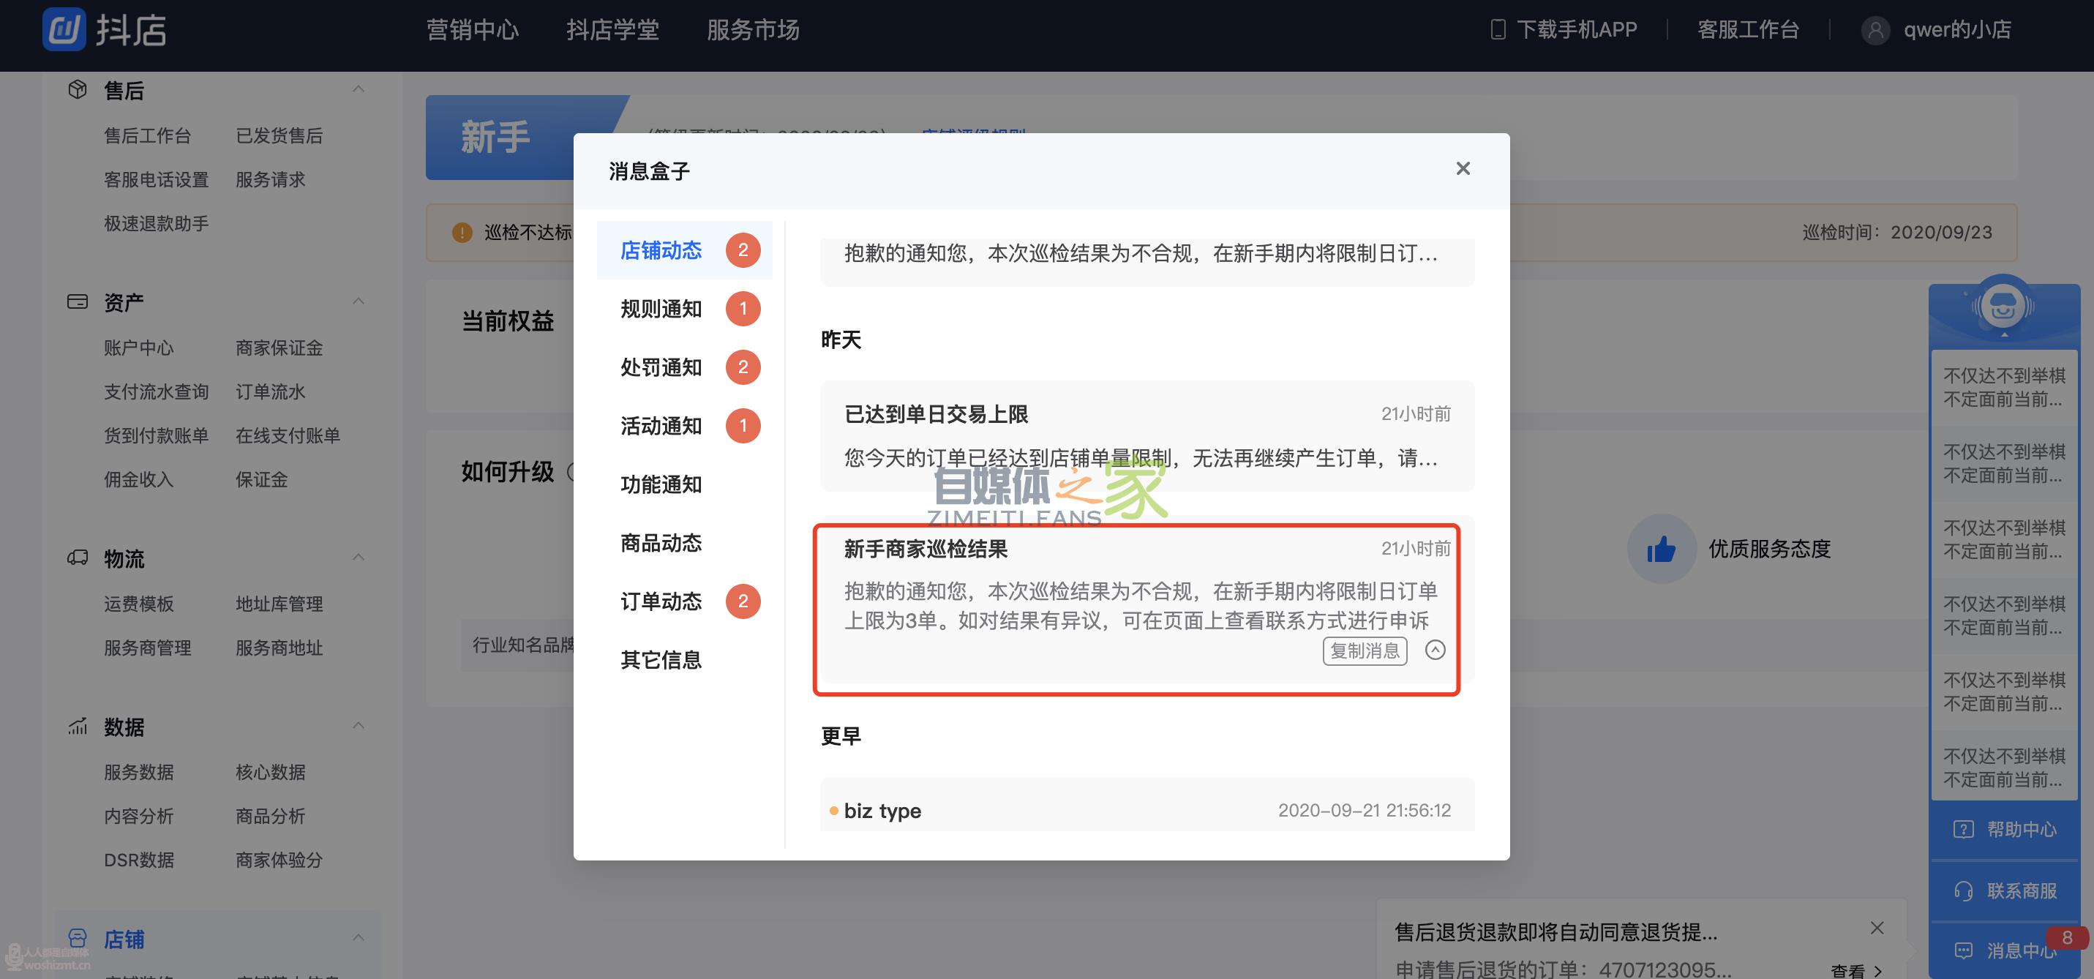The height and width of the screenshot is (979, 2094).
Task: Click the robot assistant icon on the right panel
Action: pyautogui.click(x=2004, y=307)
